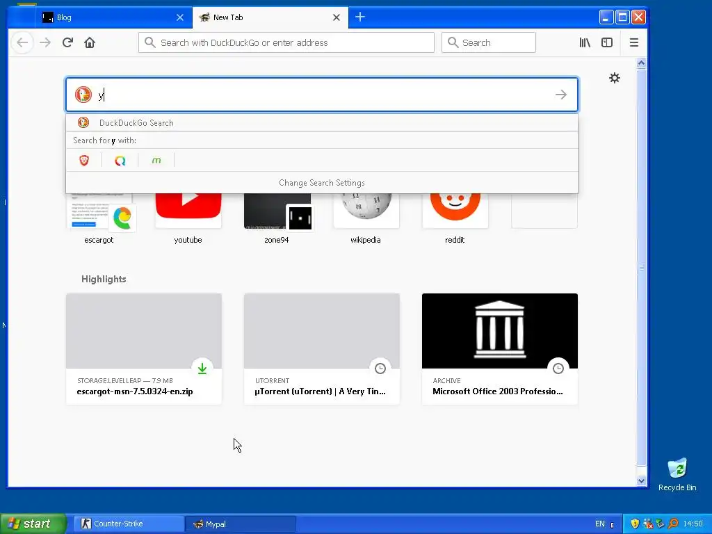The height and width of the screenshot is (534, 712).
Task: Click the 14:50 taskbar clock
Action: tap(693, 524)
